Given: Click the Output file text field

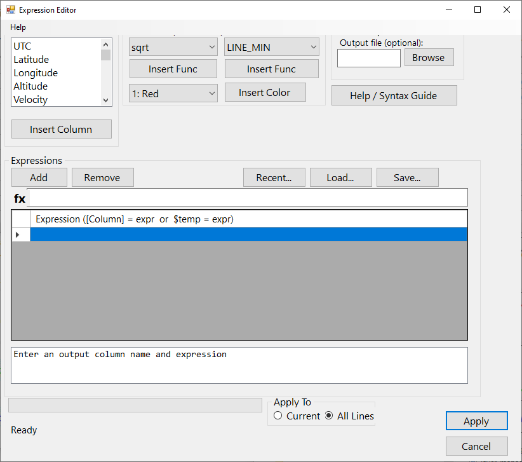Looking at the screenshot, I should click(x=368, y=58).
